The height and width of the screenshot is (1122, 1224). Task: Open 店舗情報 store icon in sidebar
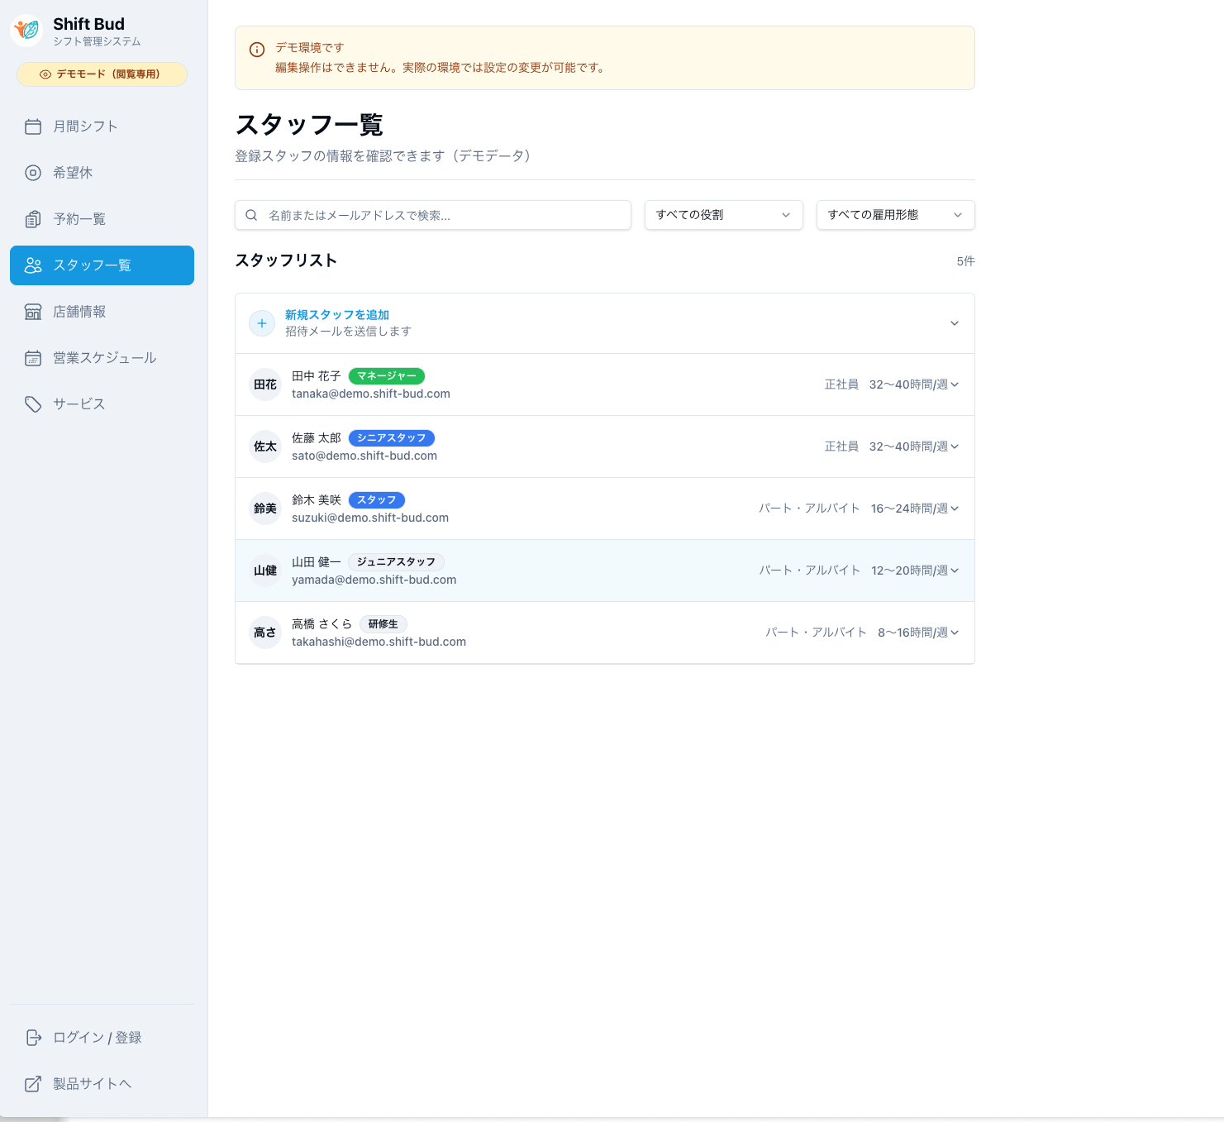coord(33,312)
